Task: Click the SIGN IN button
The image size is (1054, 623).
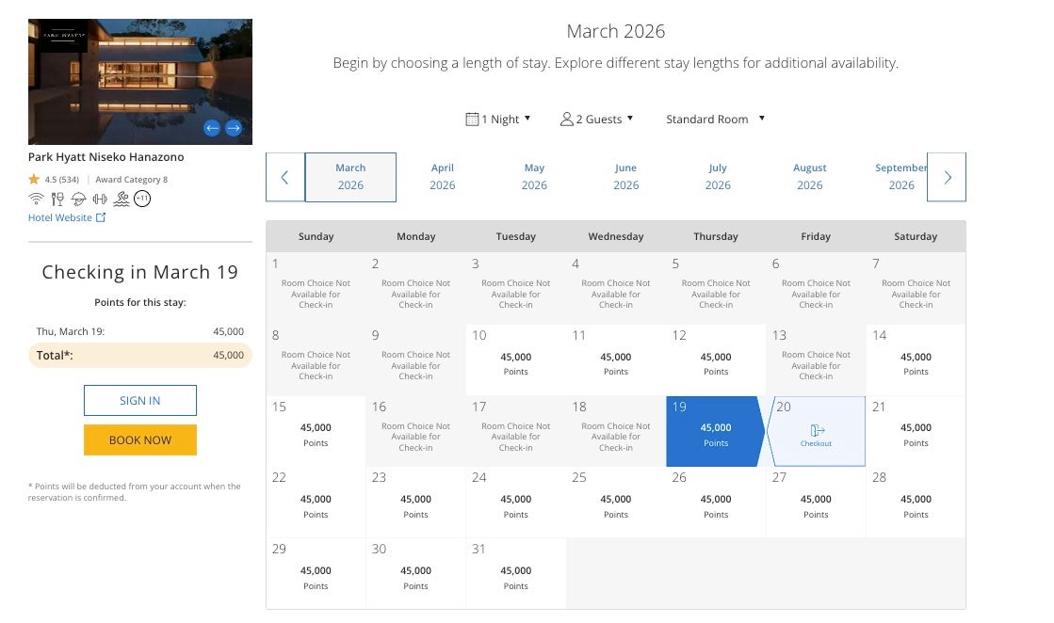Action: [140, 400]
